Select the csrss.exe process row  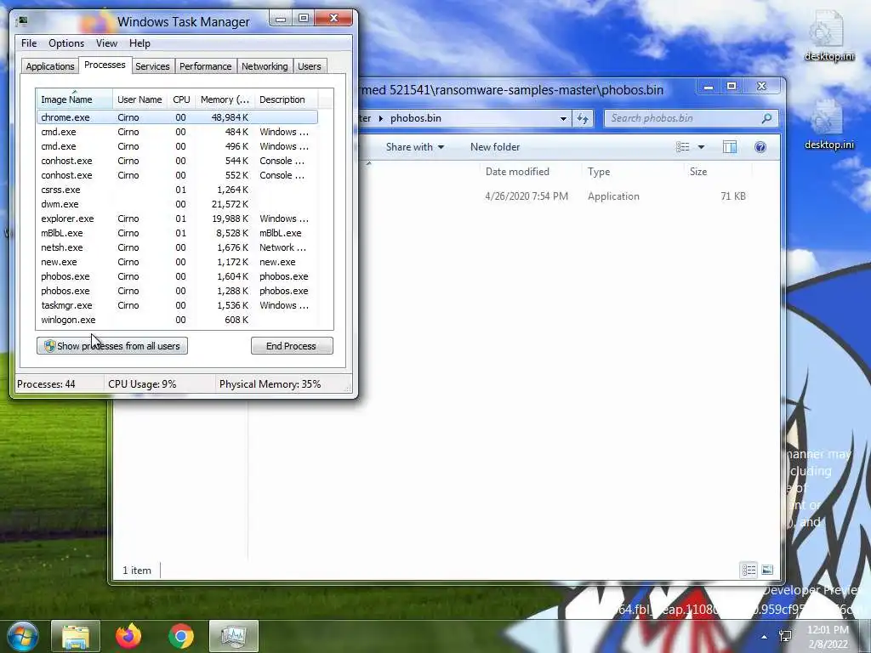click(177, 190)
